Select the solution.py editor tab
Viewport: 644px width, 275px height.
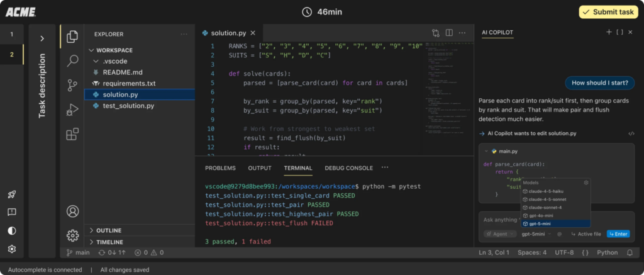(229, 33)
